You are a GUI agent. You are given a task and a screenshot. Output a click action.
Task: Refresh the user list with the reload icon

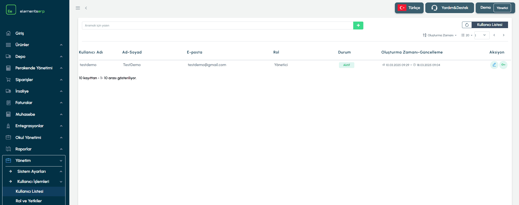467,25
